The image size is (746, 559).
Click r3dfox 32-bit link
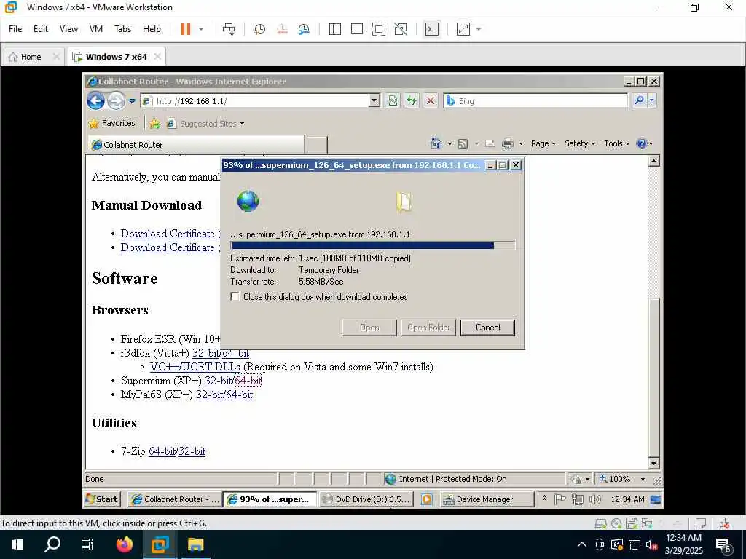(205, 353)
